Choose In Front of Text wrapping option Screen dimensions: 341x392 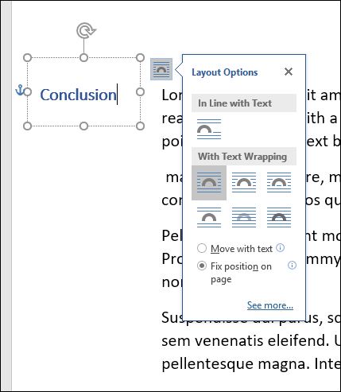279,218
